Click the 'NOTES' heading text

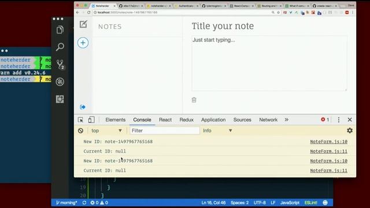[x=110, y=27]
